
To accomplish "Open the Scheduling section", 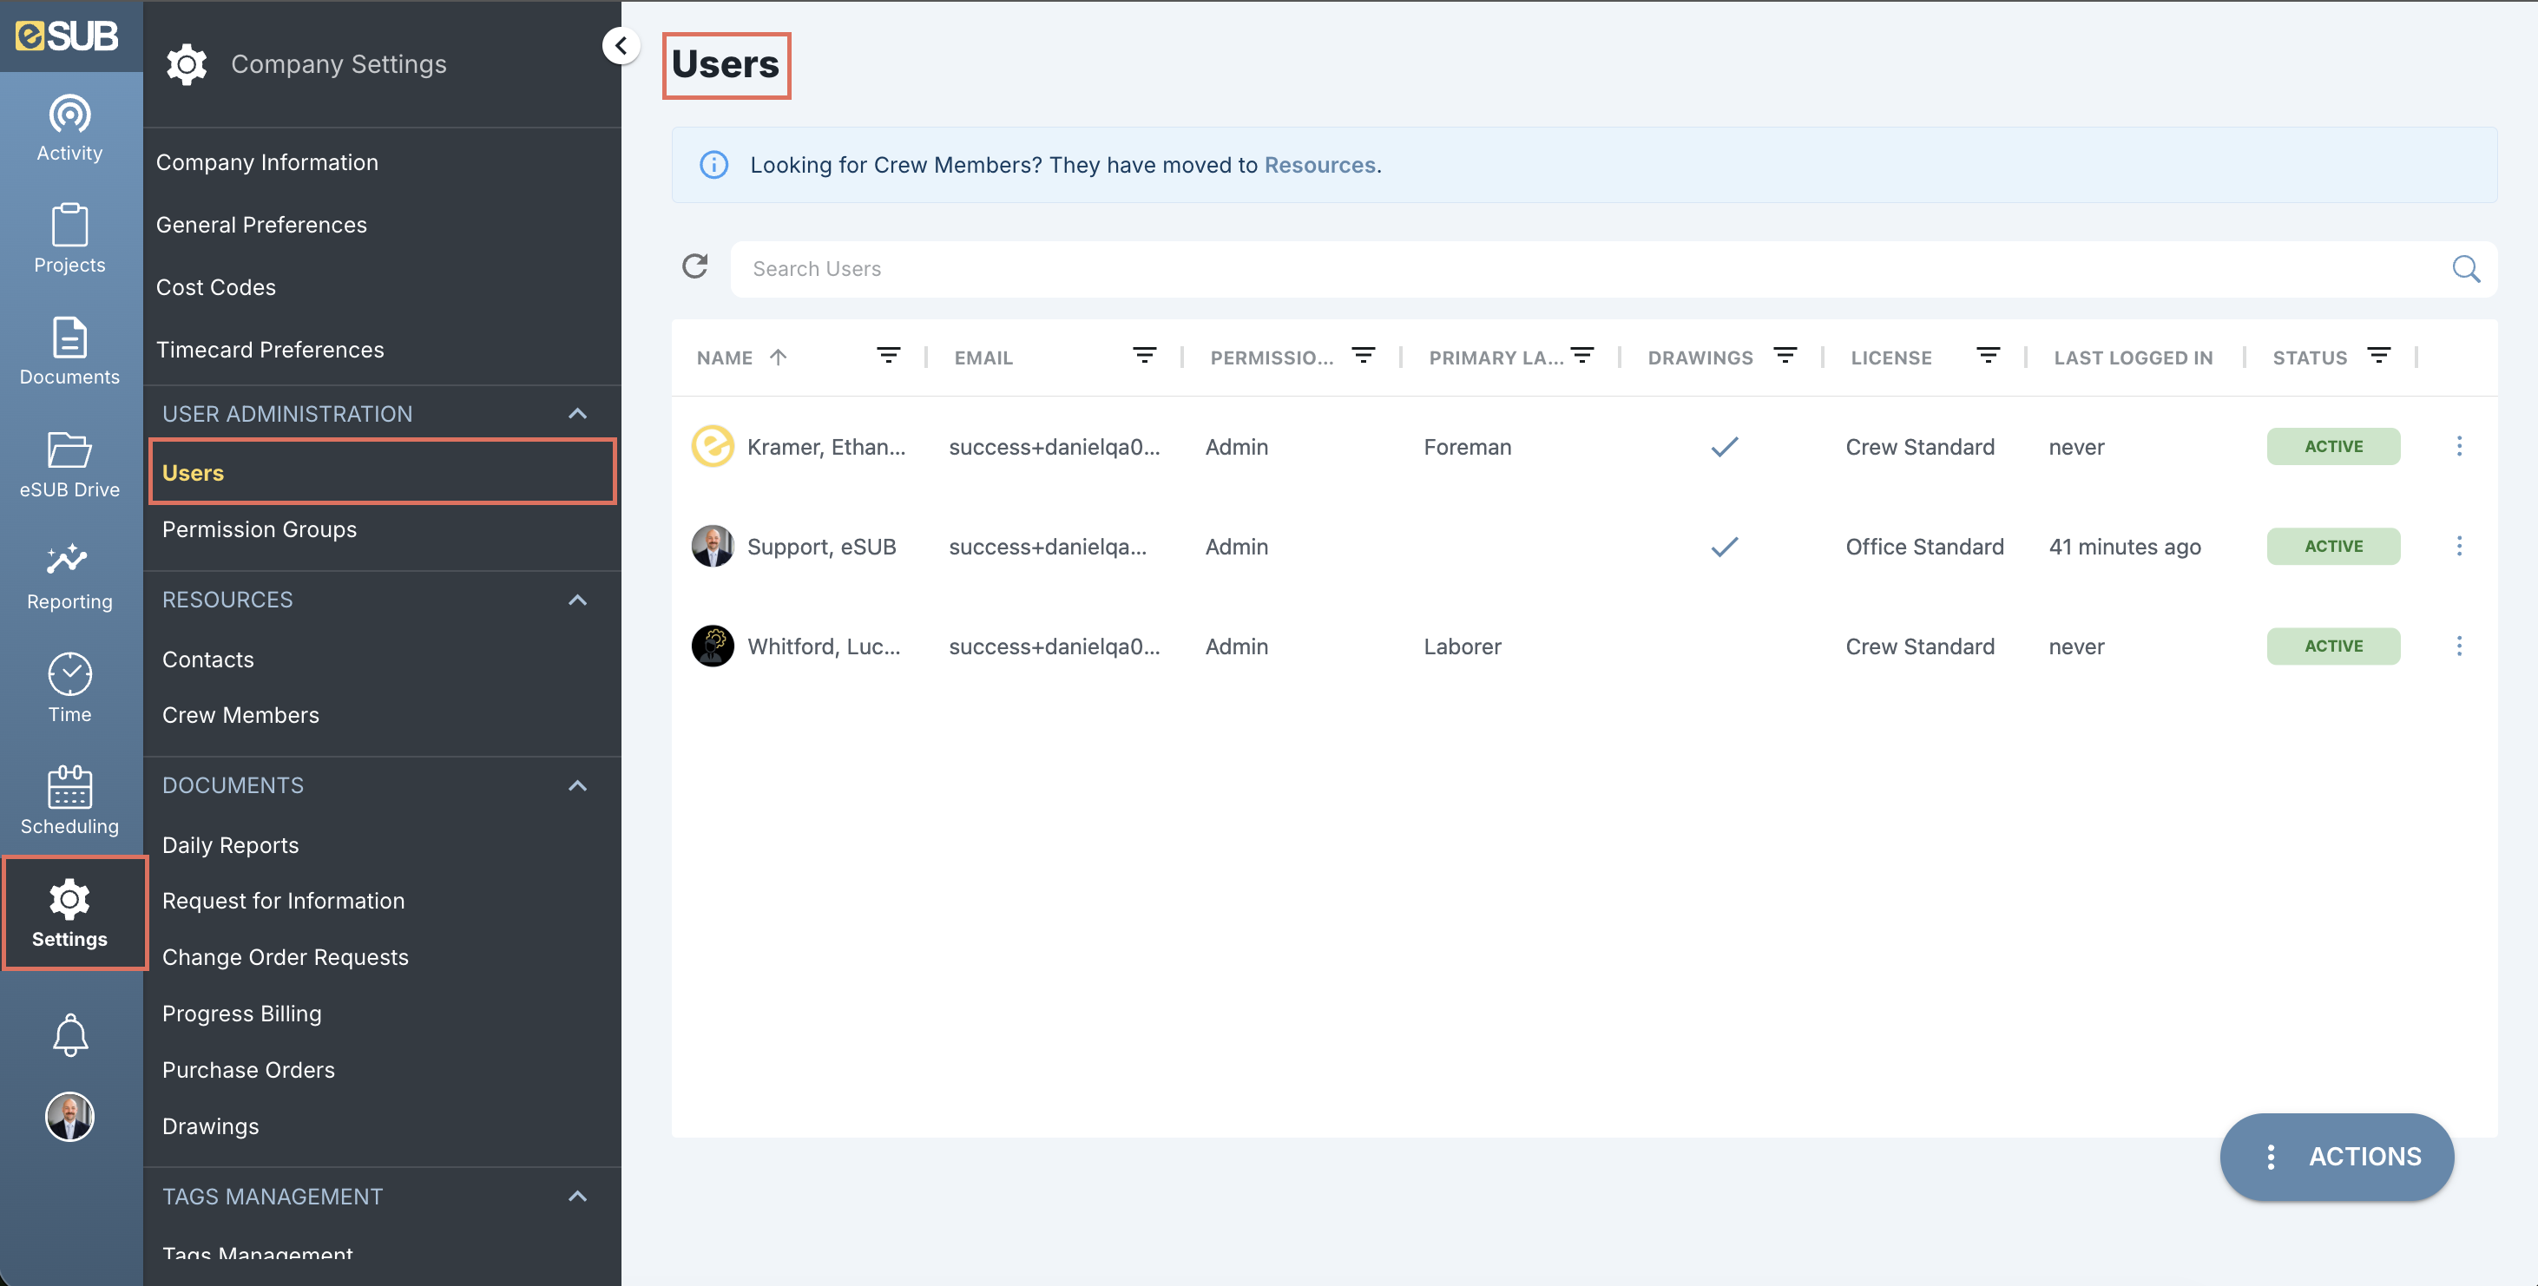I will (70, 801).
